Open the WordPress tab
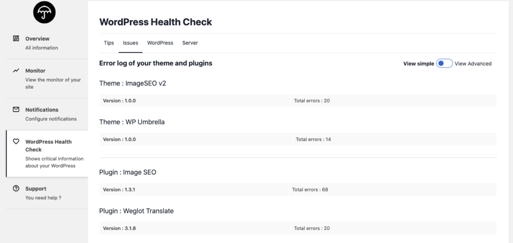513x243 pixels. pos(160,43)
